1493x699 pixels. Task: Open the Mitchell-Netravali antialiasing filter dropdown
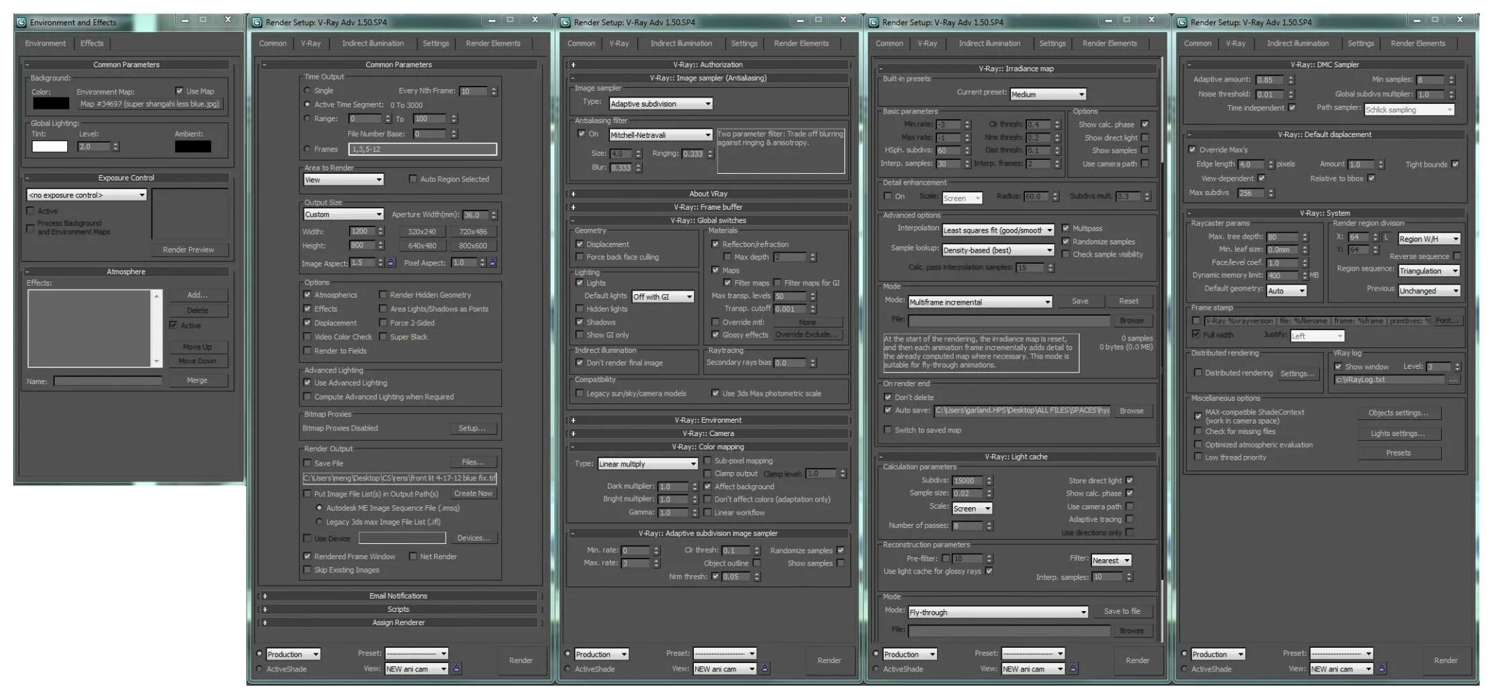coord(661,135)
